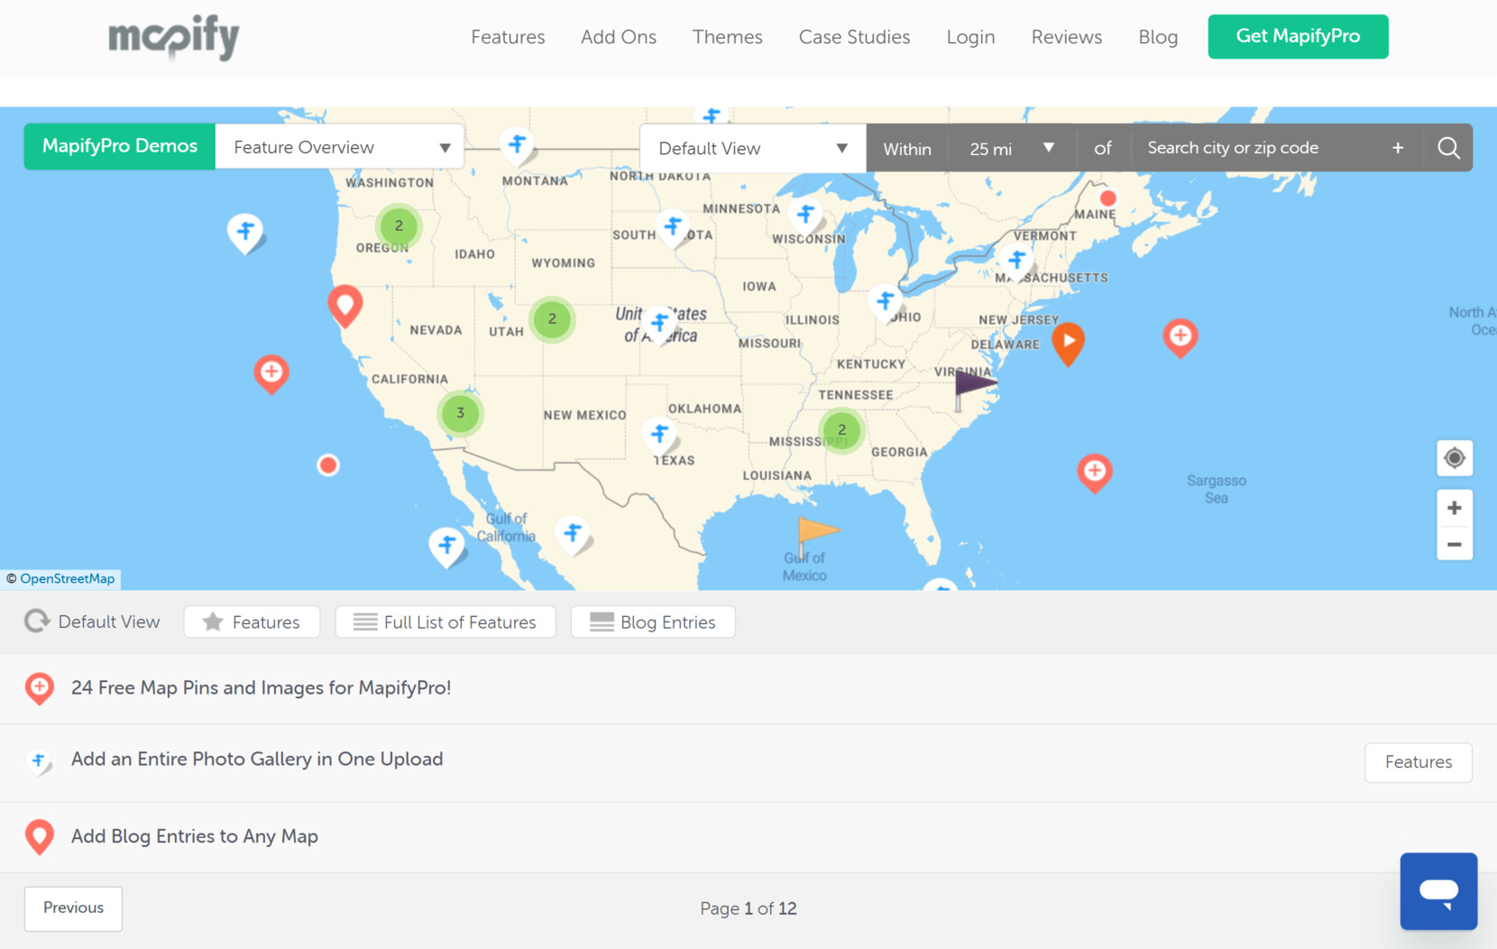Select the Features filter tab below the map
This screenshot has width=1497, height=949.
252,622
